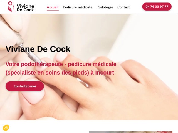Image resolution: width=178 pixels, height=133 pixels.
Task: Click the red medical cross in logo
Action: click(10, 3)
